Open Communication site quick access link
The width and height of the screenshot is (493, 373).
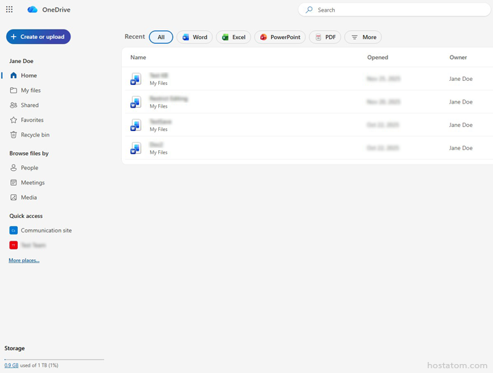coord(47,230)
